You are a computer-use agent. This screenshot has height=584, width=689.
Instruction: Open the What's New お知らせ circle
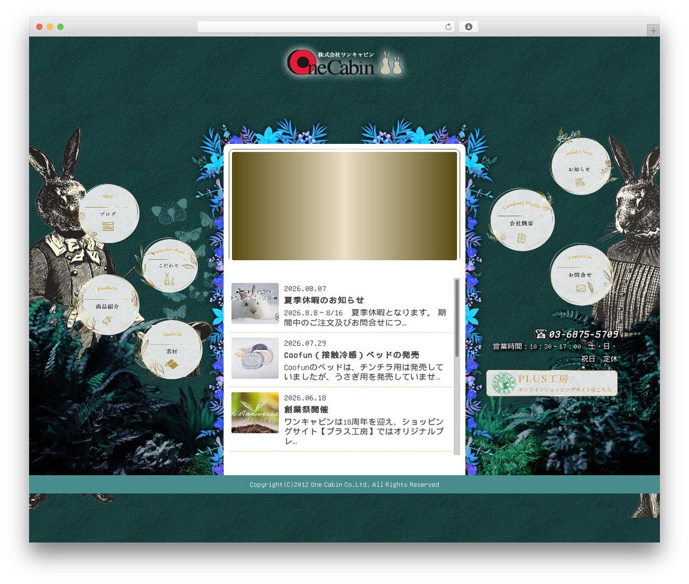pos(580,166)
